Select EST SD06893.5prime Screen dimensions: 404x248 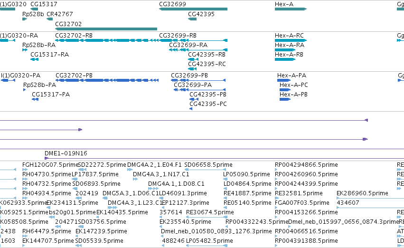pos(96,184)
